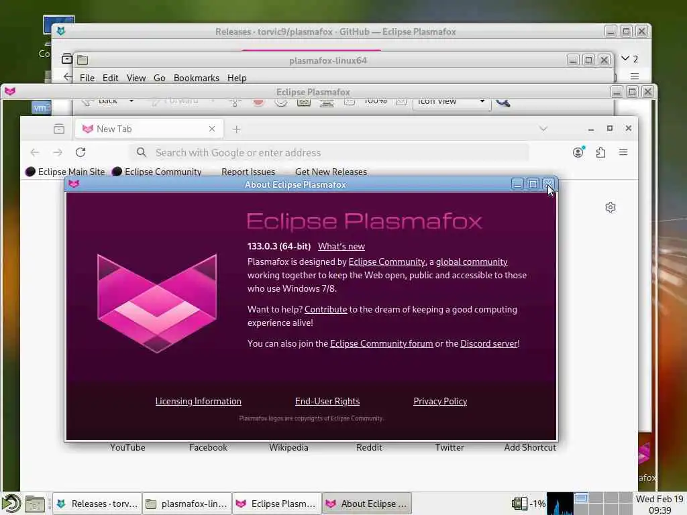The image size is (687, 515).
Task: Open the CPU usage monitor graph
Action: 560,504
